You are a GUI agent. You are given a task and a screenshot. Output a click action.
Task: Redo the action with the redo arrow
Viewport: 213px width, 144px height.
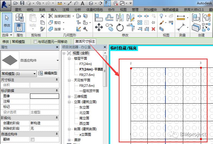coord(48,3)
